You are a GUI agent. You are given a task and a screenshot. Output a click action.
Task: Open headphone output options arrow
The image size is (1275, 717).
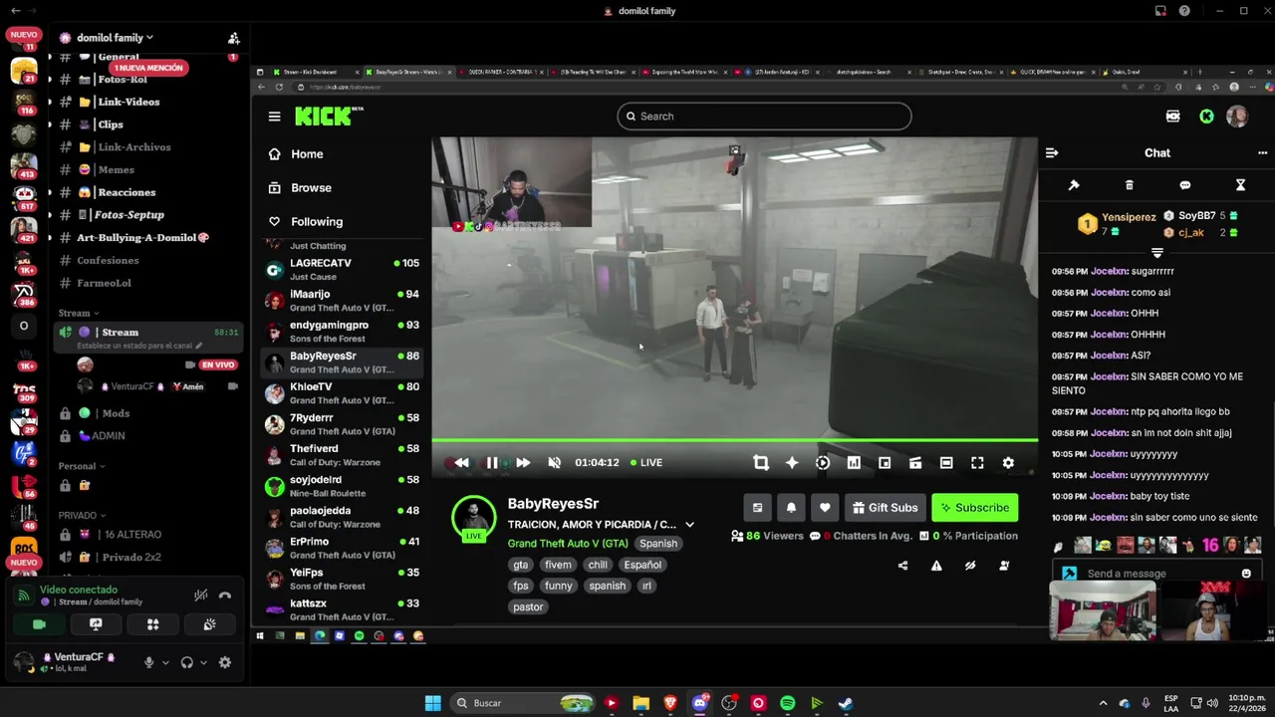tap(203, 662)
